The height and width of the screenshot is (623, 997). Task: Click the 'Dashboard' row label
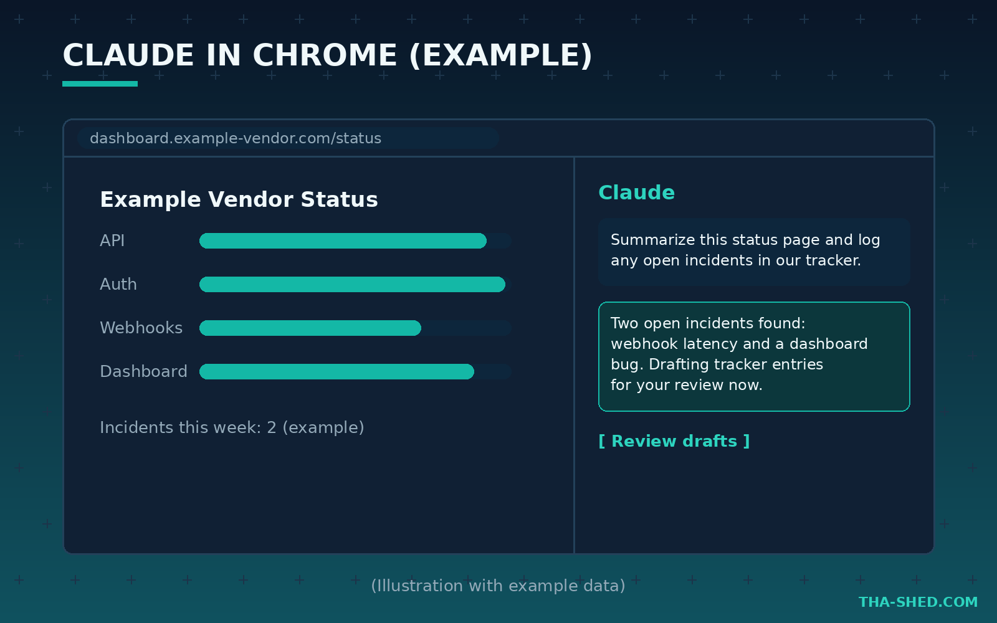pyautogui.click(x=143, y=371)
